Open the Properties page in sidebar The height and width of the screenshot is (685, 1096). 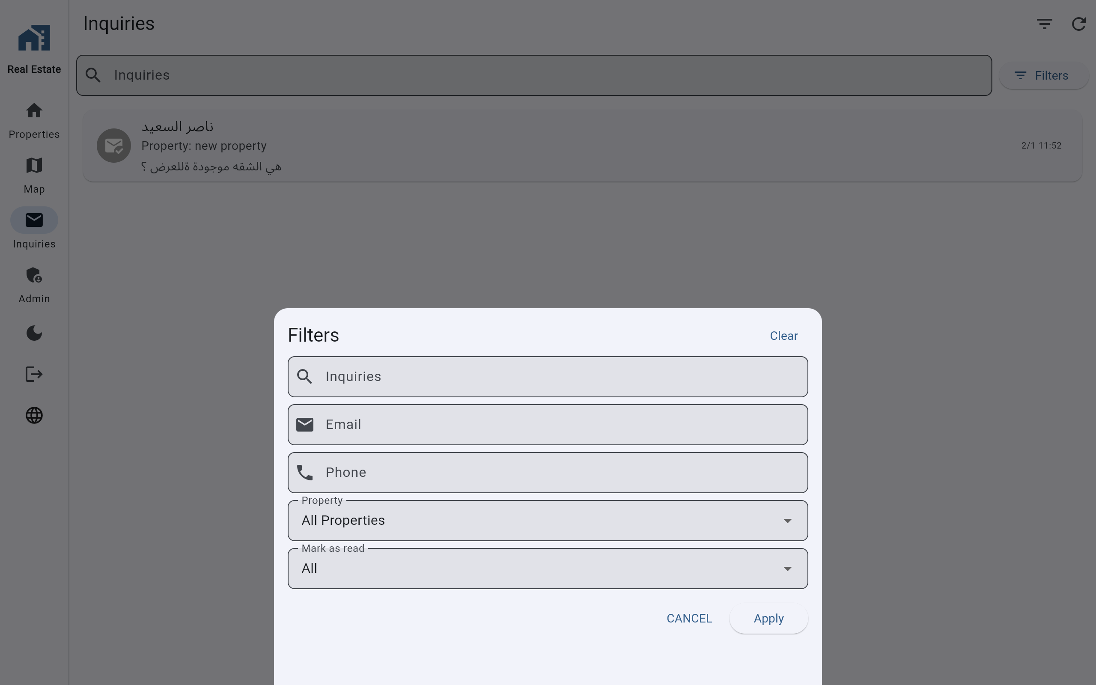(x=34, y=120)
